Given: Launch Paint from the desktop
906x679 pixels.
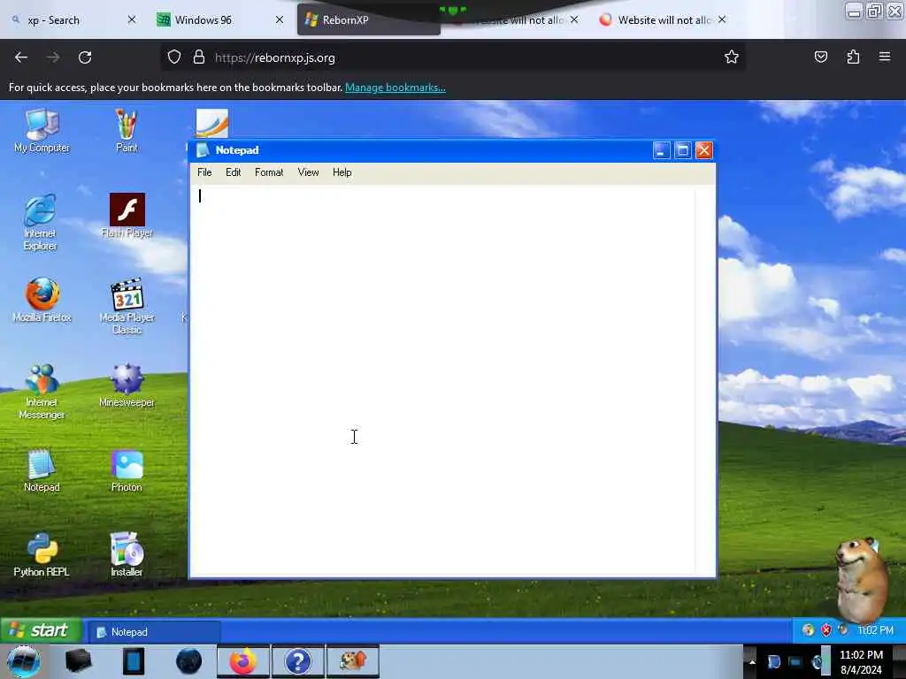Looking at the screenshot, I should point(127,131).
